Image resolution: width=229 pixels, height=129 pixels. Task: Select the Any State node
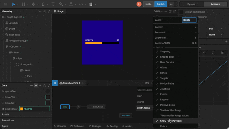pos(126,115)
